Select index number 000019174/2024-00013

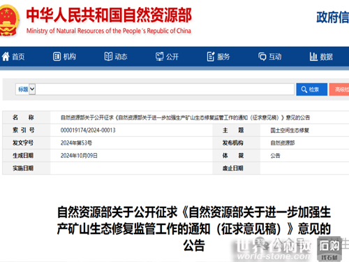(x=88, y=130)
